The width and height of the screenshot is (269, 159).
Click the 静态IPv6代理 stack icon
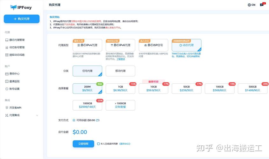coord(112,45)
